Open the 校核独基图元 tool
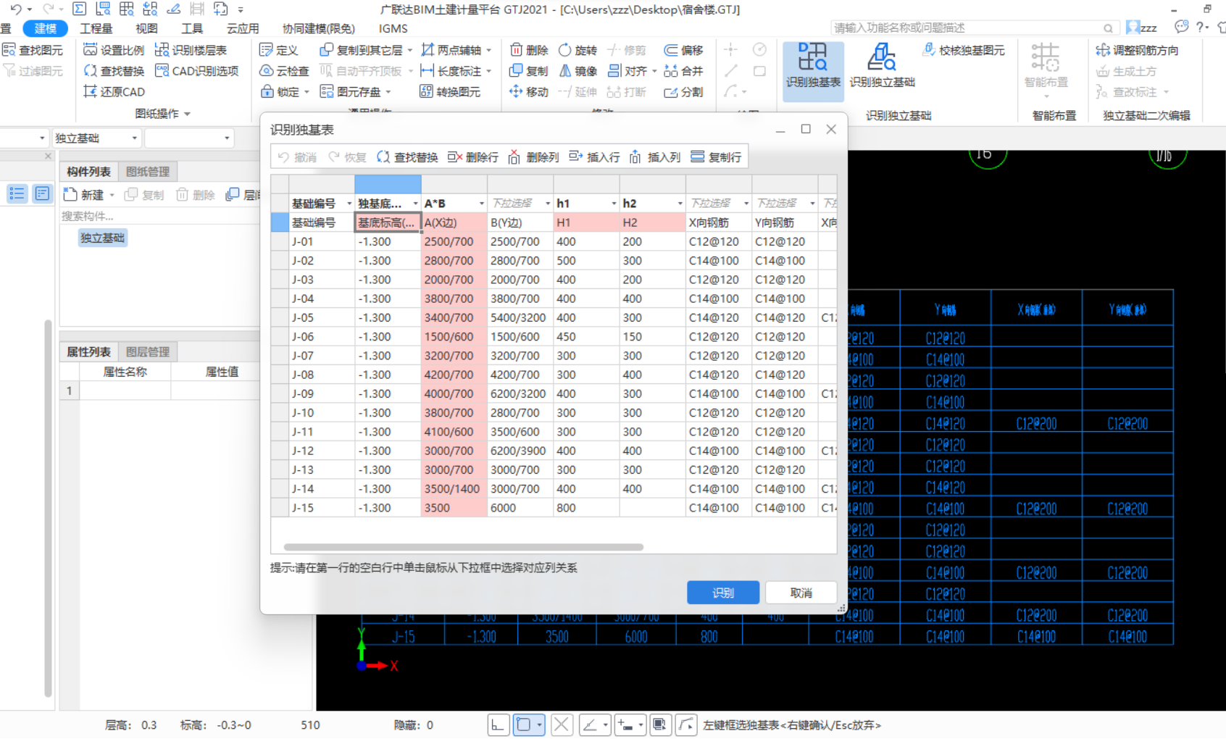 click(x=964, y=50)
